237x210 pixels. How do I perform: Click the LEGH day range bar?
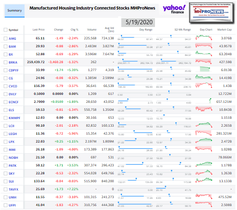(135, 132)
